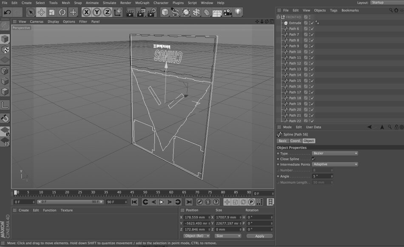Open render settings gear clapperboard

tap(152, 12)
